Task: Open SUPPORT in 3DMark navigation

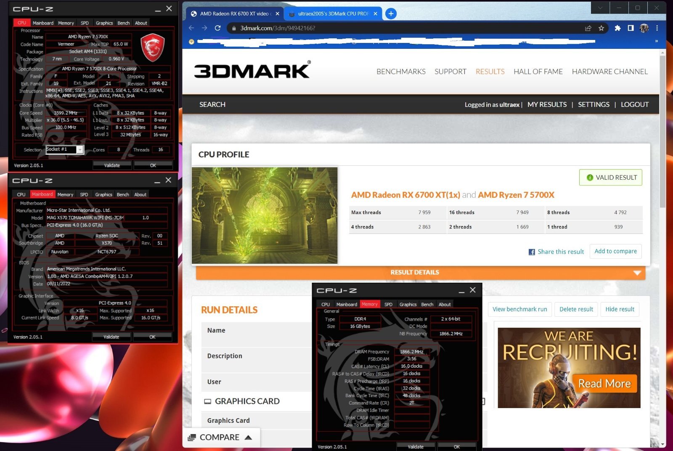Action: (x=450, y=72)
